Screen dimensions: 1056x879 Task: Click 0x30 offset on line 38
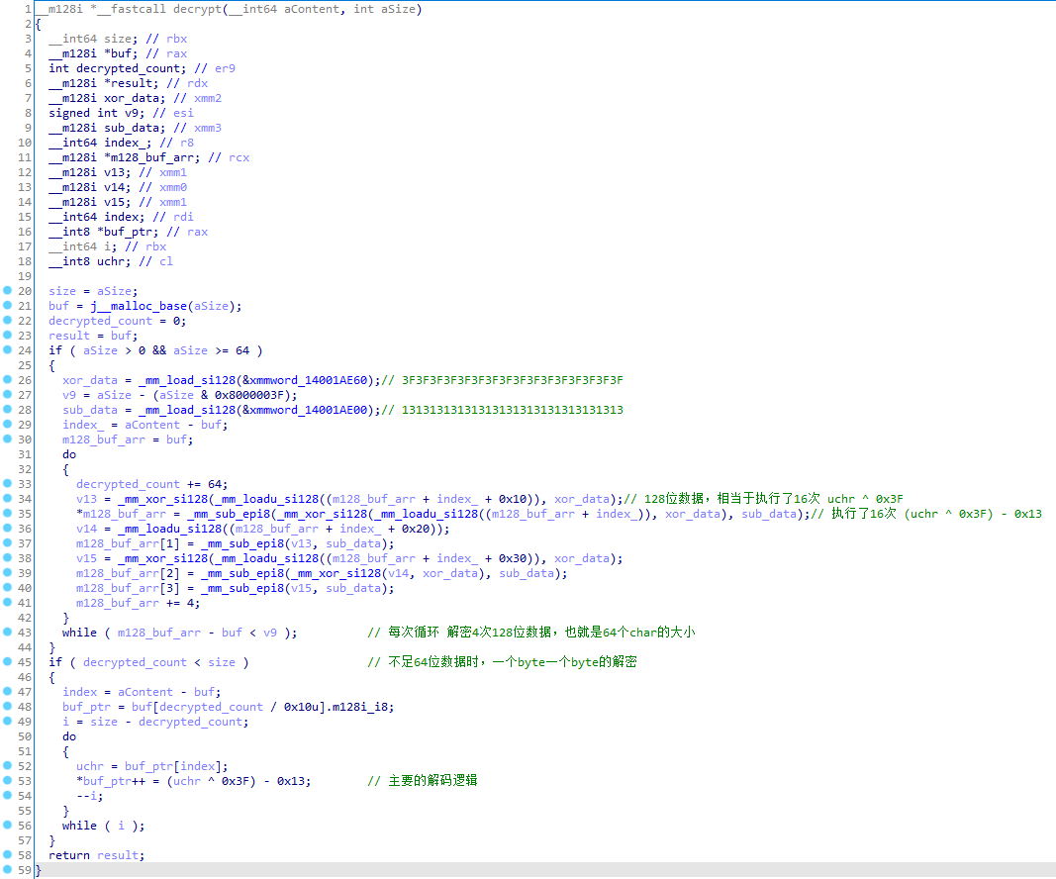[513, 558]
